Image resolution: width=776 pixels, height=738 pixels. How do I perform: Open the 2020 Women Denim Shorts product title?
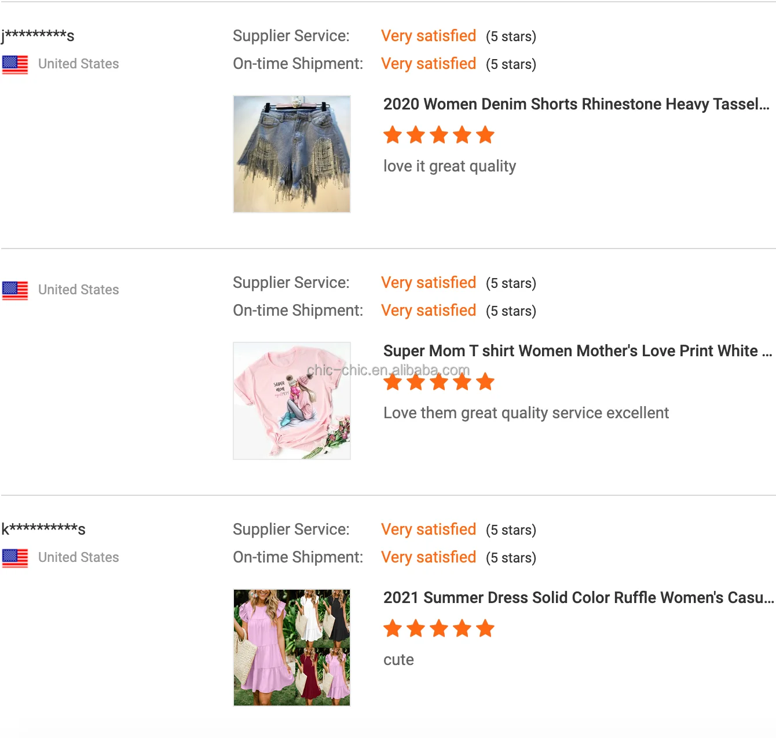coord(576,104)
